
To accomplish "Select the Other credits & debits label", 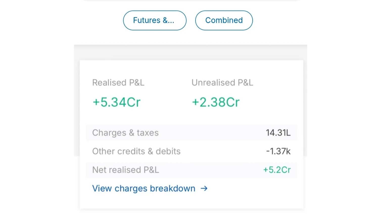I will tap(136, 151).
